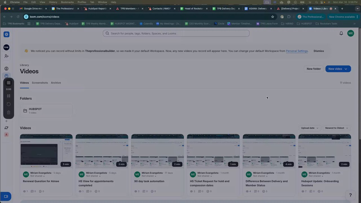This screenshot has width=361, height=203.
Task: Expand New video dropdown arrow
Action: [x=346, y=69]
